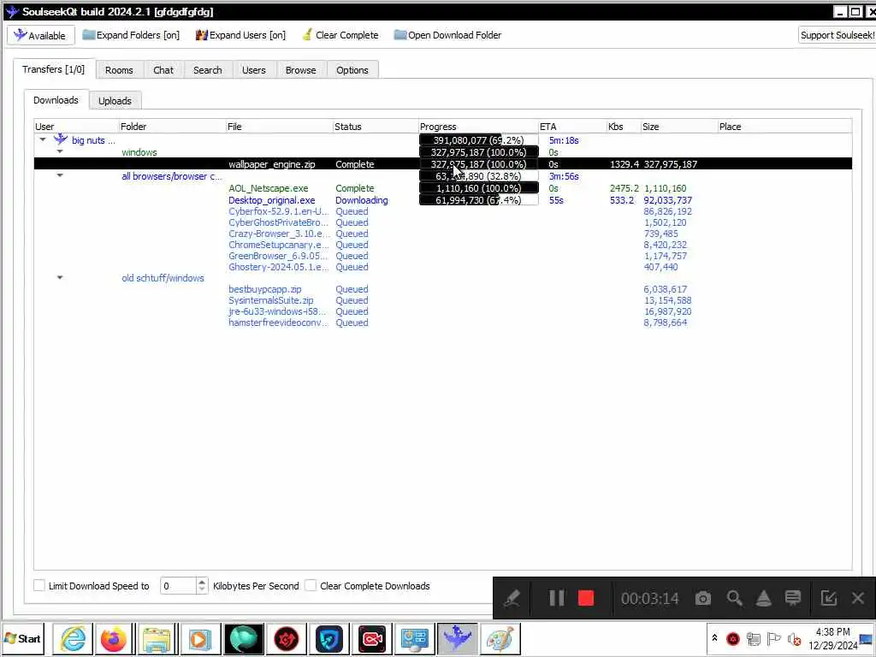Launch Firefox from taskbar
The image size is (876, 657).
pyautogui.click(x=114, y=638)
